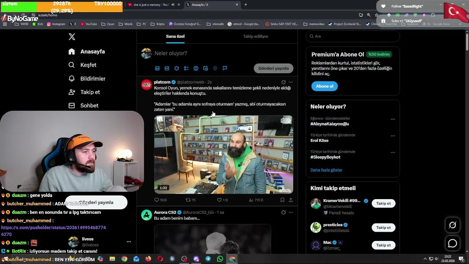Open Kick bookmark
The image size is (469, 264).
[x=38, y=24]
